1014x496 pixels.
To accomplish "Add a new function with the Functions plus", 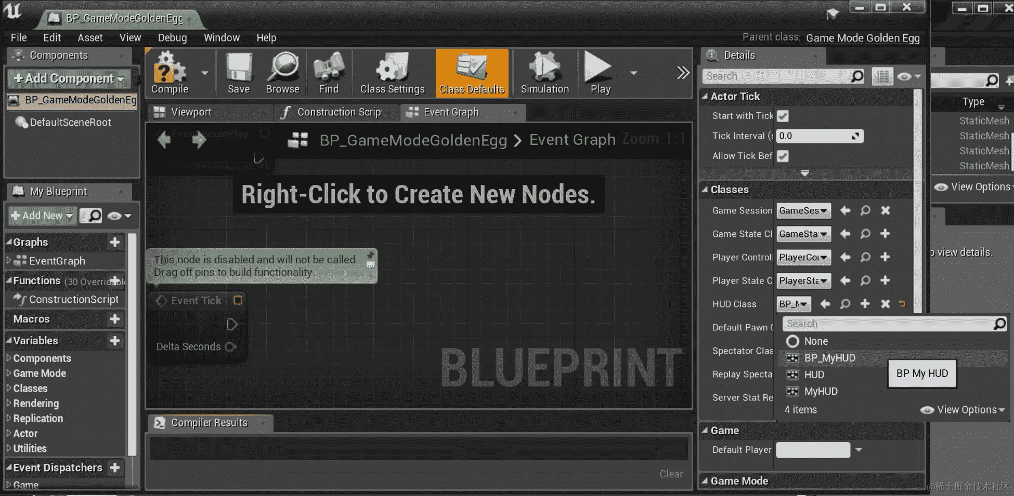I will tap(115, 280).
